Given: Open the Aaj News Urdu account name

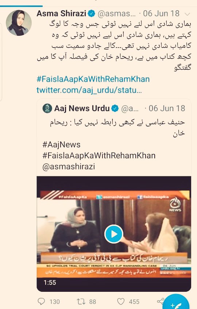Looking at the screenshot, I should point(82,108).
